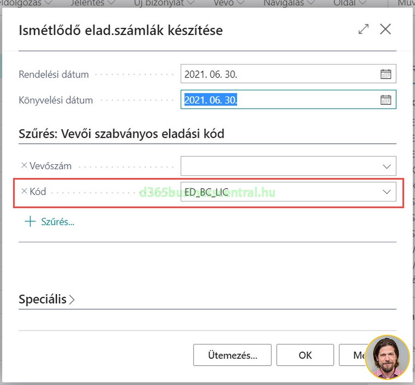The height and width of the screenshot is (385, 415).
Task: Confirm with the OK button
Action: [305, 355]
